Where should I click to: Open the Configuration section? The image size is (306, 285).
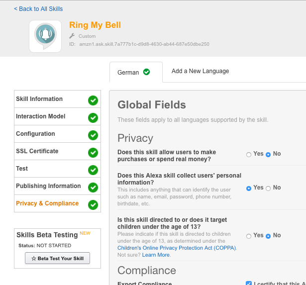point(35,134)
